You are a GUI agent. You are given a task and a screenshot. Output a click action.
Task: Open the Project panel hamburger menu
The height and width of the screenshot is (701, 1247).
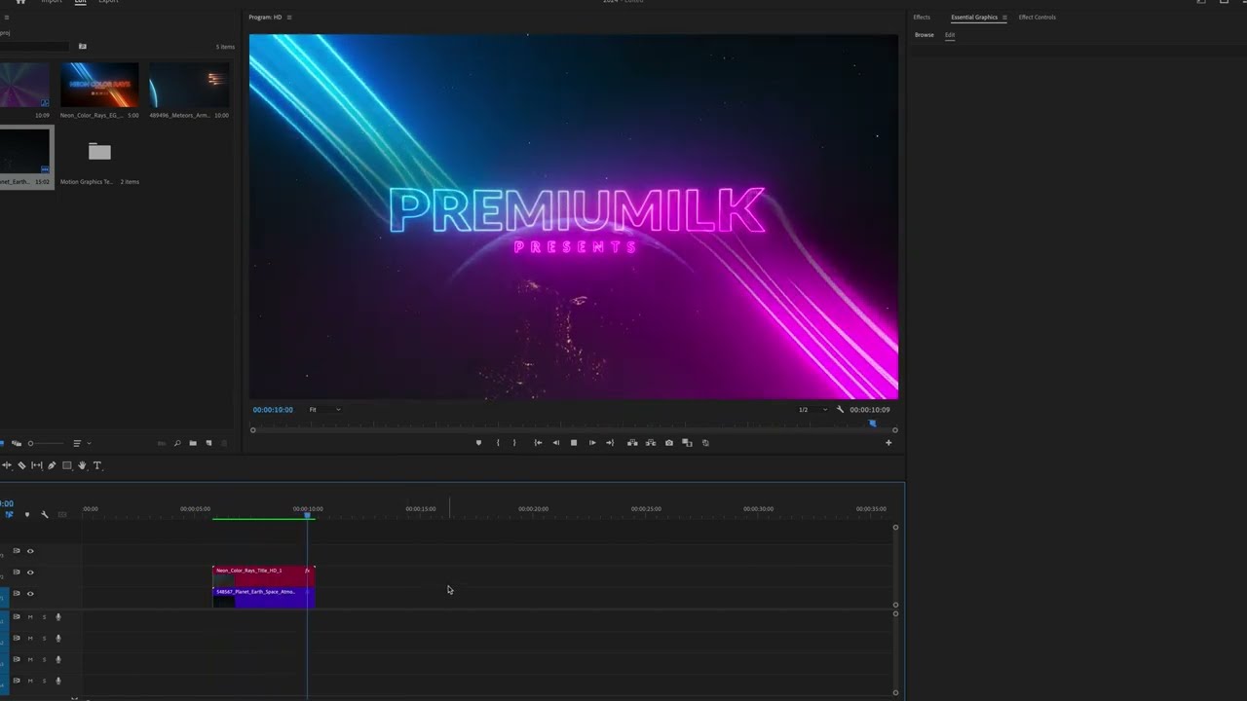click(x=6, y=18)
